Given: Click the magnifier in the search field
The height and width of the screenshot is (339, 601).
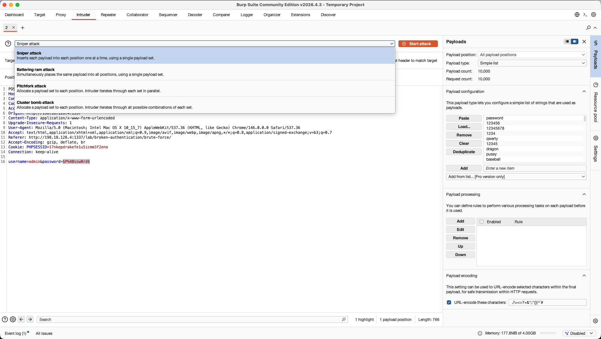Looking at the screenshot, I should point(343,319).
